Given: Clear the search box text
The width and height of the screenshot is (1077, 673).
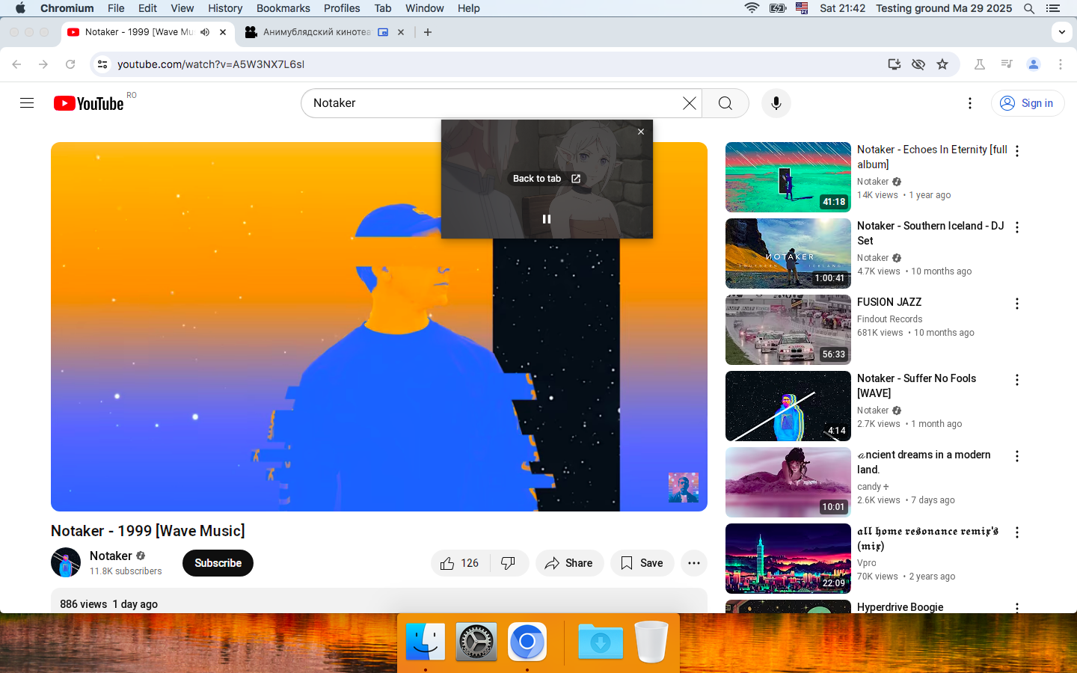Looking at the screenshot, I should tap(689, 103).
